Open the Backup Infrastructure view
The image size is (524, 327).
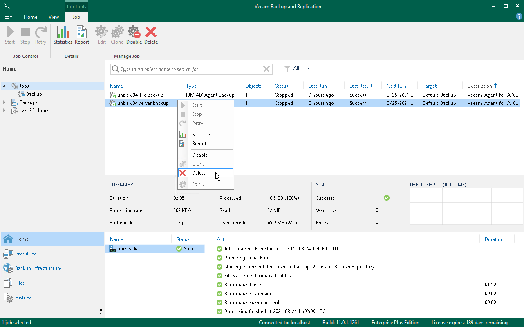[x=38, y=268]
